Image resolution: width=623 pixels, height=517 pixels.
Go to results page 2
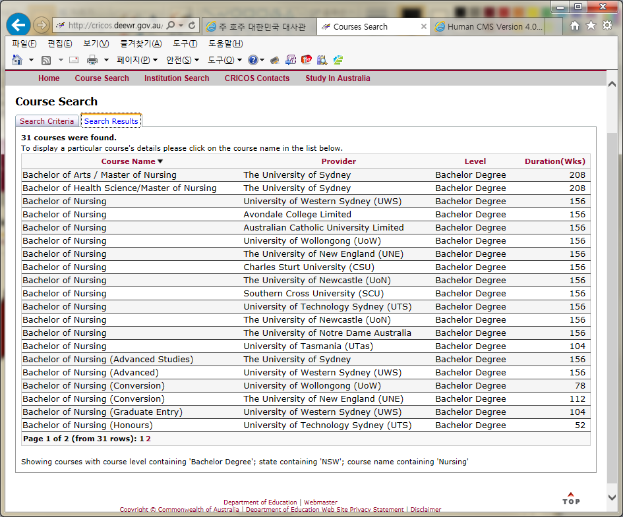click(x=148, y=439)
